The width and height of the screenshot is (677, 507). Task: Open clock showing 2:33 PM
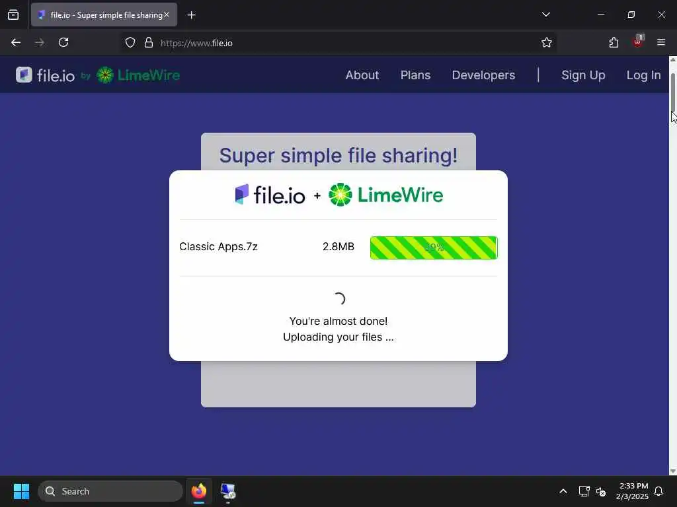[632, 491]
